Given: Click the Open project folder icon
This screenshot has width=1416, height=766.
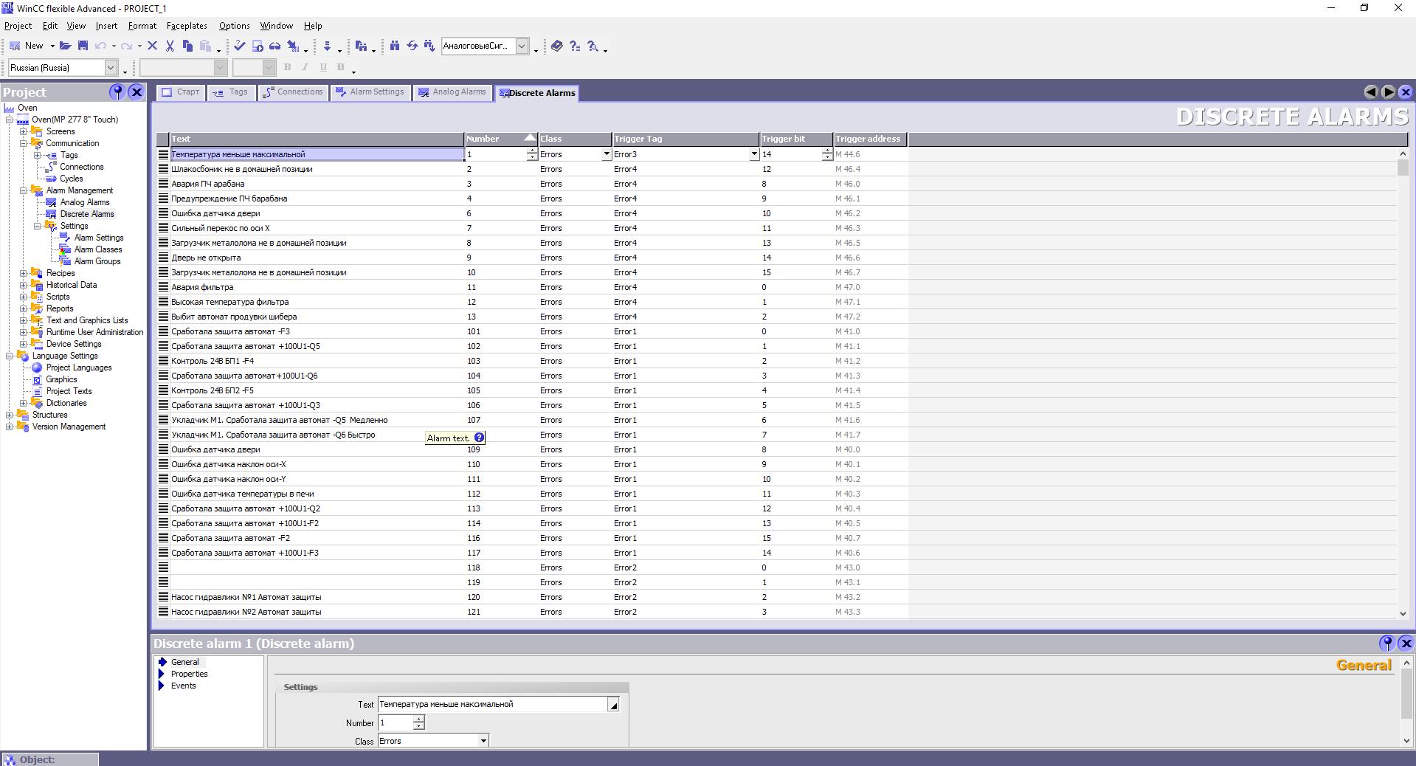Looking at the screenshot, I should [x=65, y=46].
